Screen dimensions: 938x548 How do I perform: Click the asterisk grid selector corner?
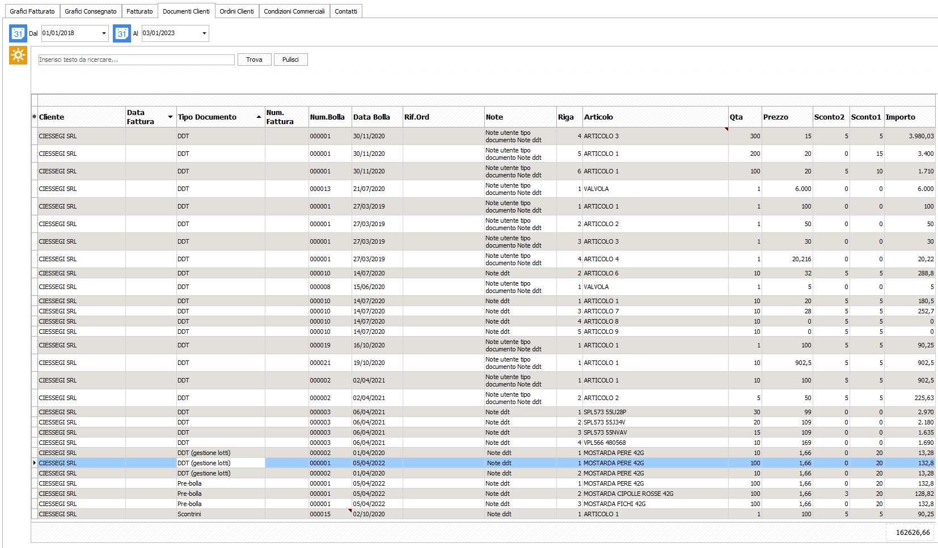[x=34, y=117]
